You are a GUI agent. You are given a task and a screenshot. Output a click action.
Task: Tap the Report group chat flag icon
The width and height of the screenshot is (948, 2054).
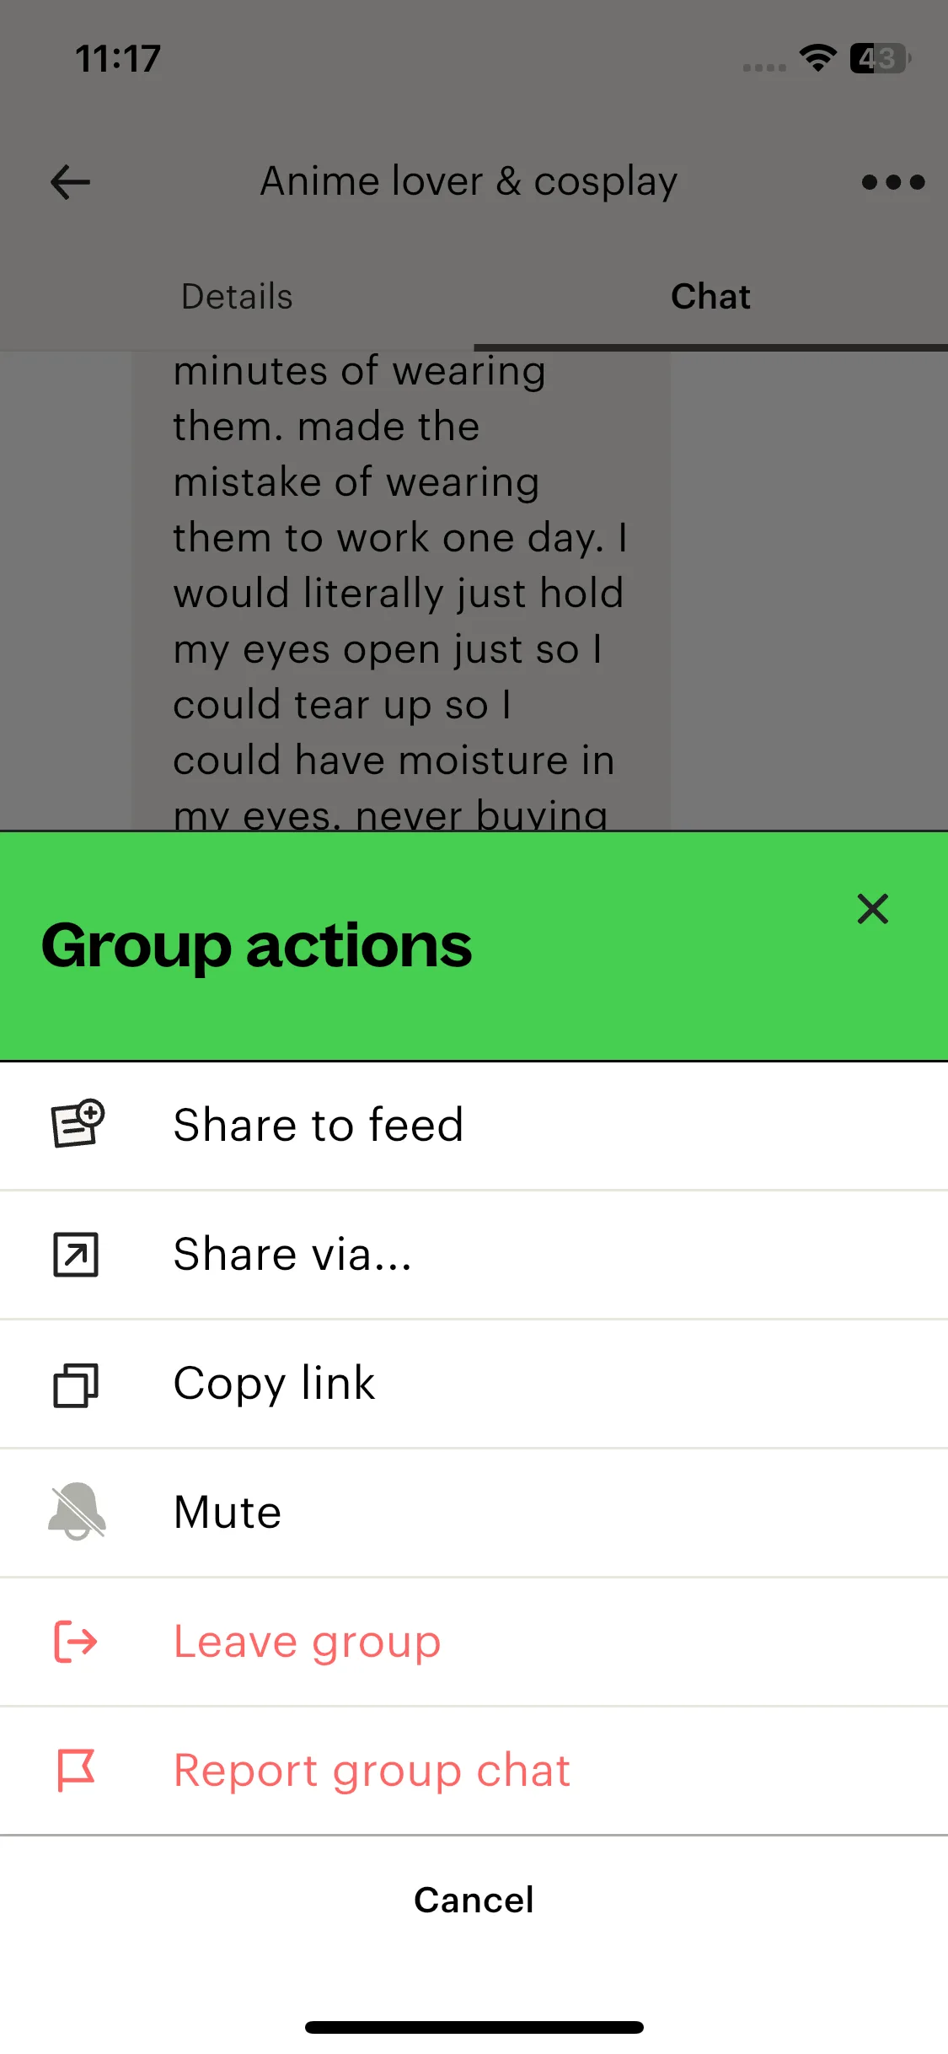(76, 1770)
